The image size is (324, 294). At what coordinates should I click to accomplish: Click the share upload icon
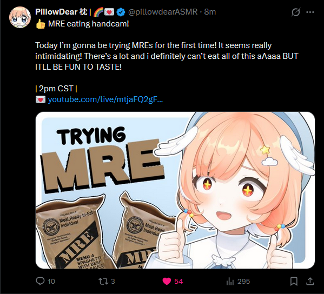tap(310, 281)
